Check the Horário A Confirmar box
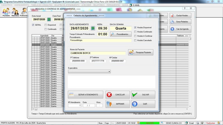 [x=135, y=36]
